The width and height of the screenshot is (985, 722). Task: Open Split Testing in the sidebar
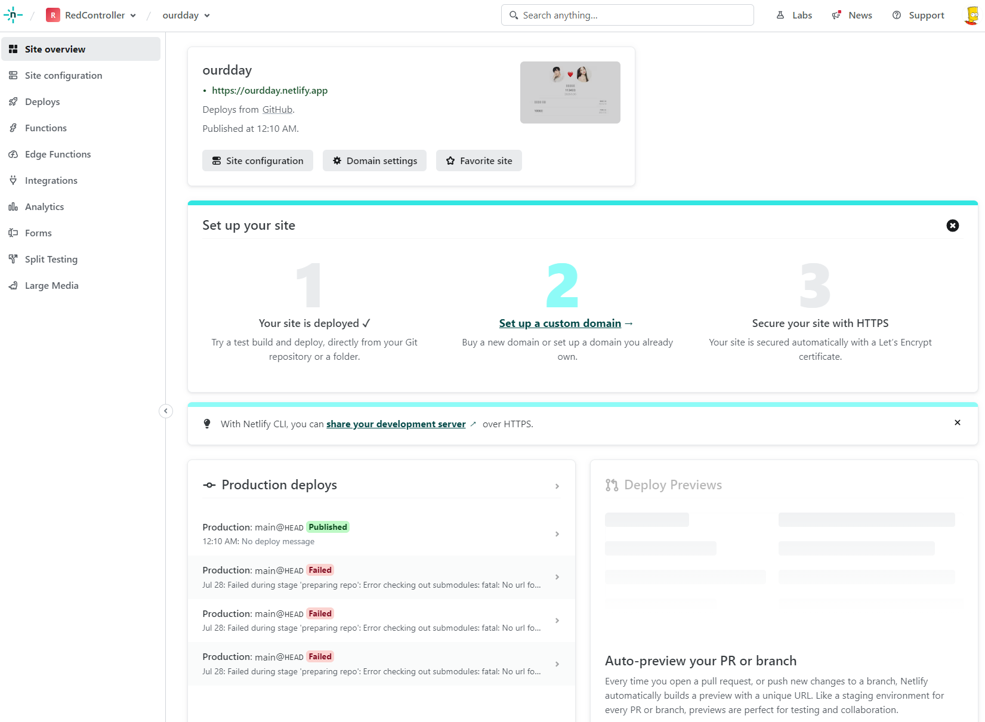pyautogui.click(x=81, y=259)
